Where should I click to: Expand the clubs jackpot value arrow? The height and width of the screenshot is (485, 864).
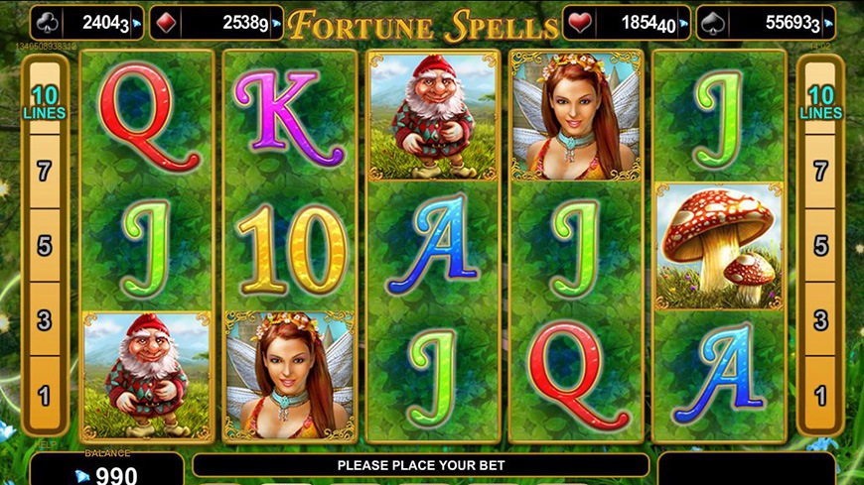click(x=137, y=24)
